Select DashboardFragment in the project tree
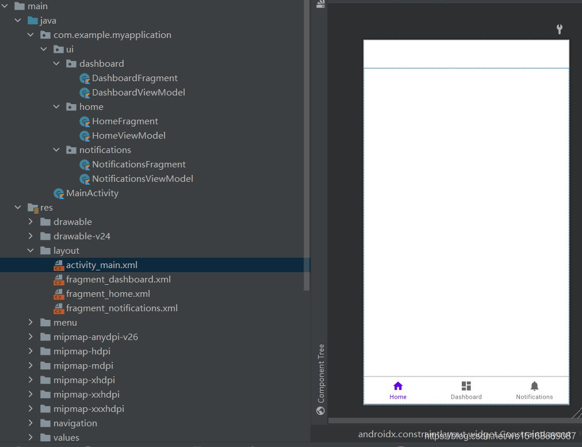582x447 pixels. point(135,78)
